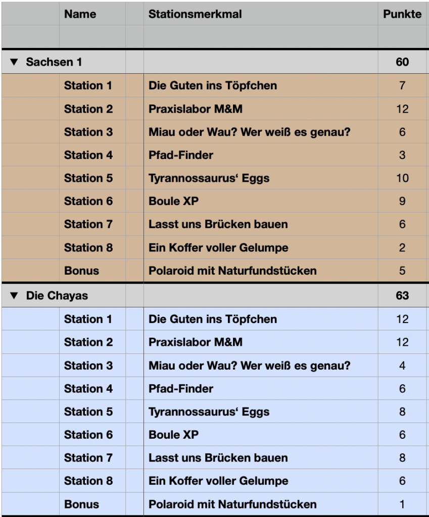Select Die Chayas Tyrannossaurus' Eggs cell
429x517 pixels.
coord(261,412)
